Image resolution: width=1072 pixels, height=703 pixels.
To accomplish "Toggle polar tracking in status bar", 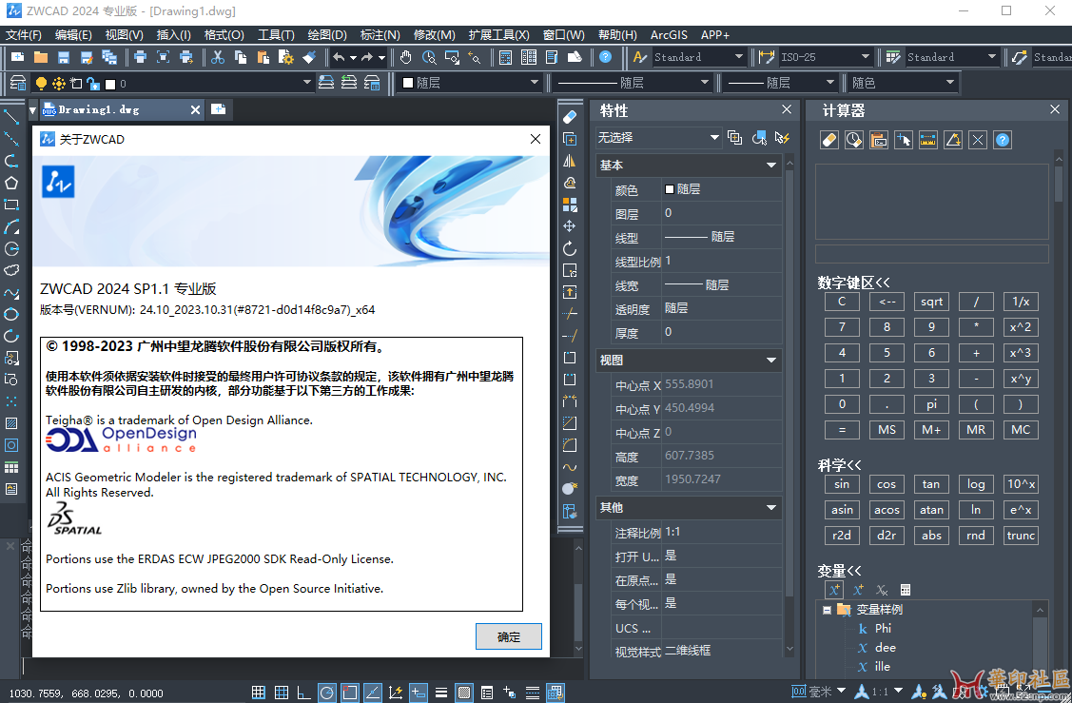I will [x=327, y=693].
